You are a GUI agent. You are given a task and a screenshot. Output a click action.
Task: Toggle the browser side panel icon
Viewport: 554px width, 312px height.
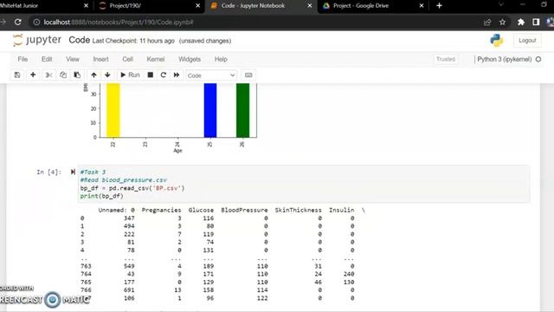(536, 23)
